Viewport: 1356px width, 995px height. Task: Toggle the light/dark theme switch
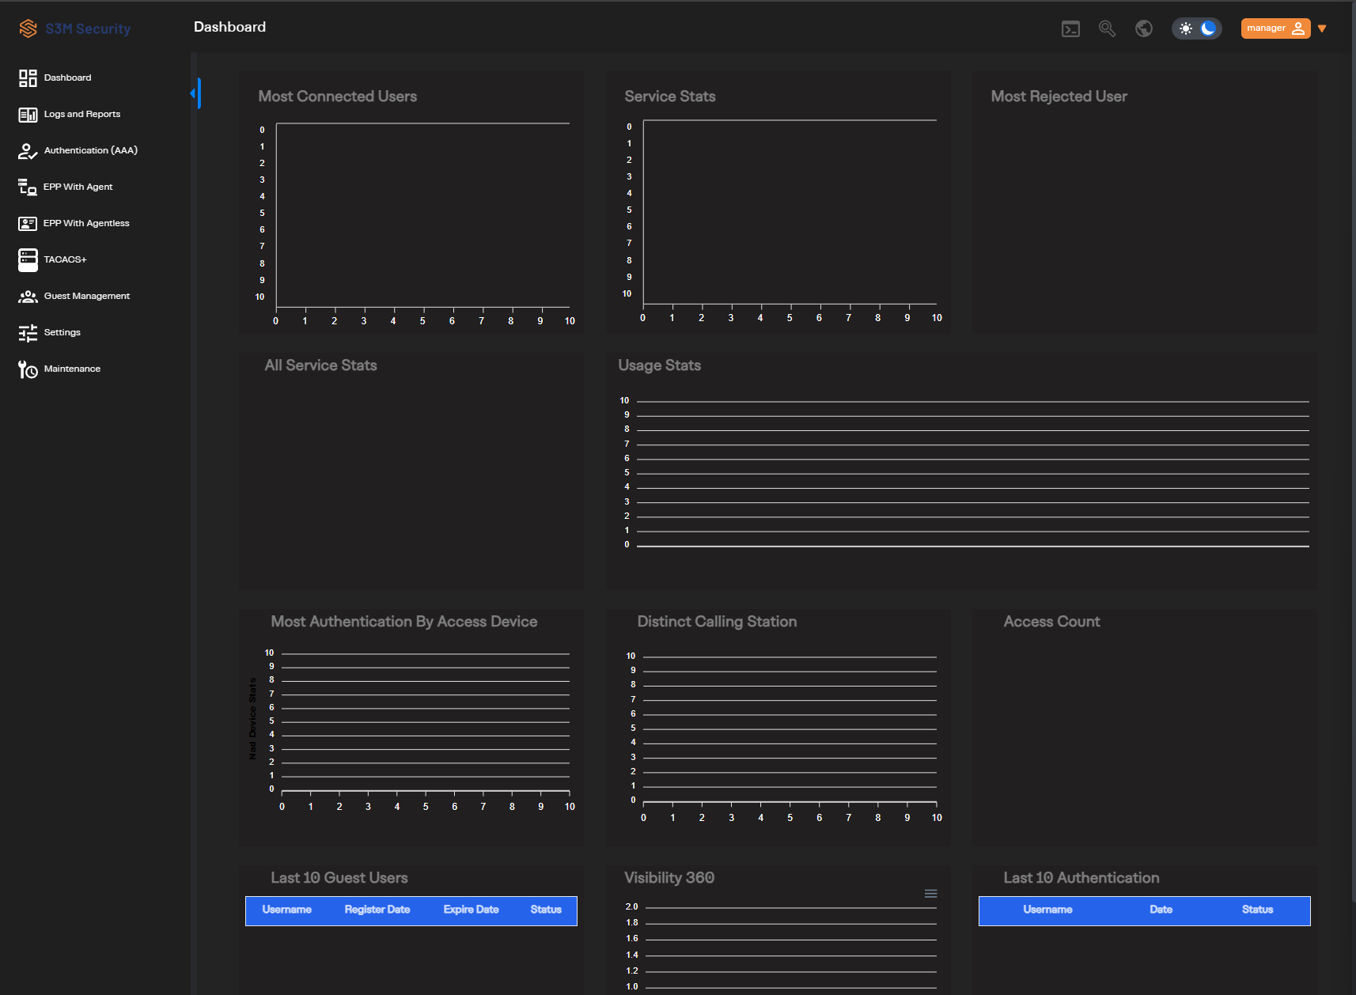1196,28
